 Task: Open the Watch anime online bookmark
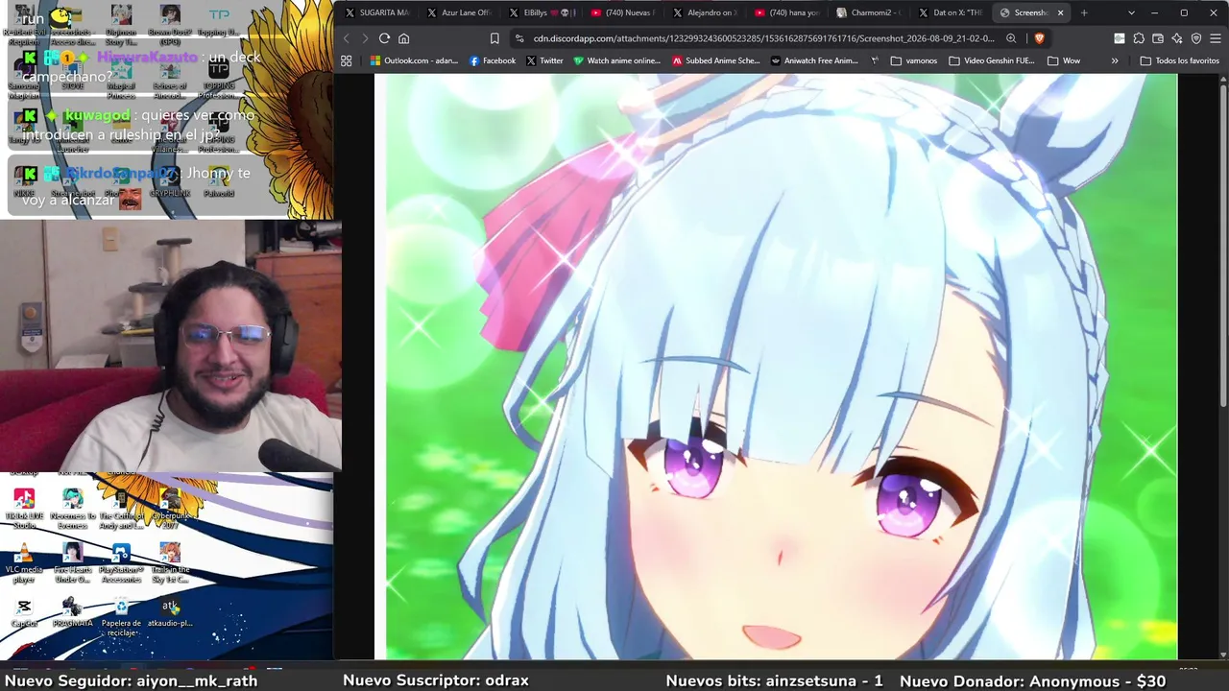coord(616,60)
